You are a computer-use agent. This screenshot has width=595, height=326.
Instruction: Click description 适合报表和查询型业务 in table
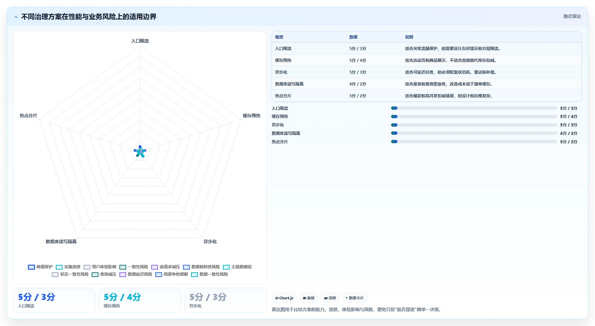pos(449,84)
